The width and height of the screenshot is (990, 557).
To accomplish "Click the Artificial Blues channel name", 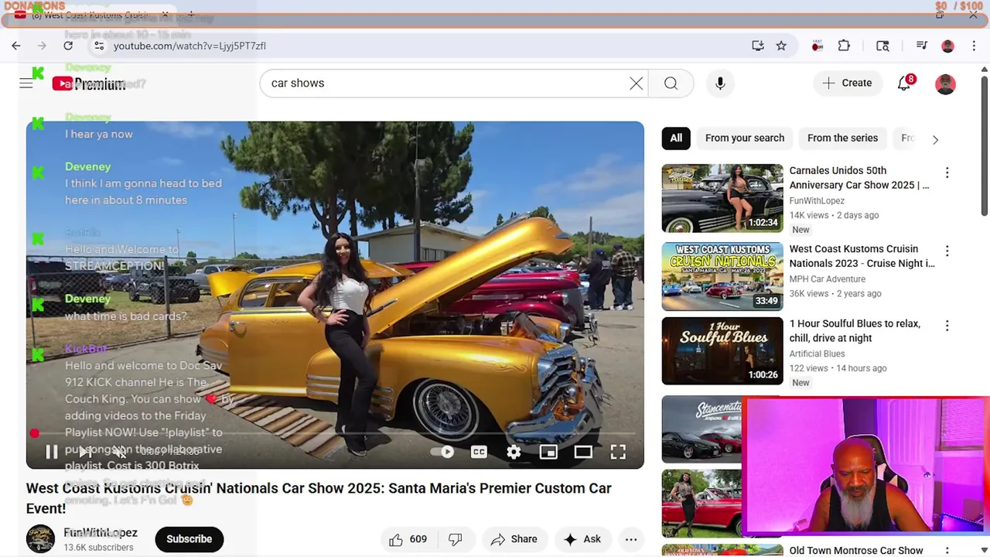I will (x=817, y=354).
